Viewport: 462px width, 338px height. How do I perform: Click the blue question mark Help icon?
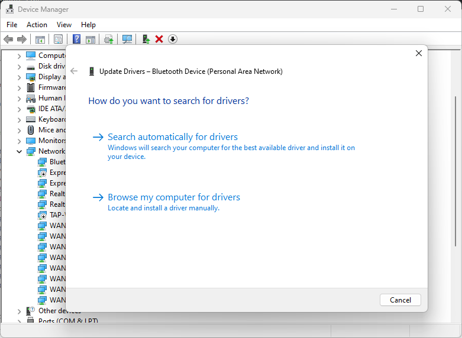pyautogui.click(x=76, y=39)
